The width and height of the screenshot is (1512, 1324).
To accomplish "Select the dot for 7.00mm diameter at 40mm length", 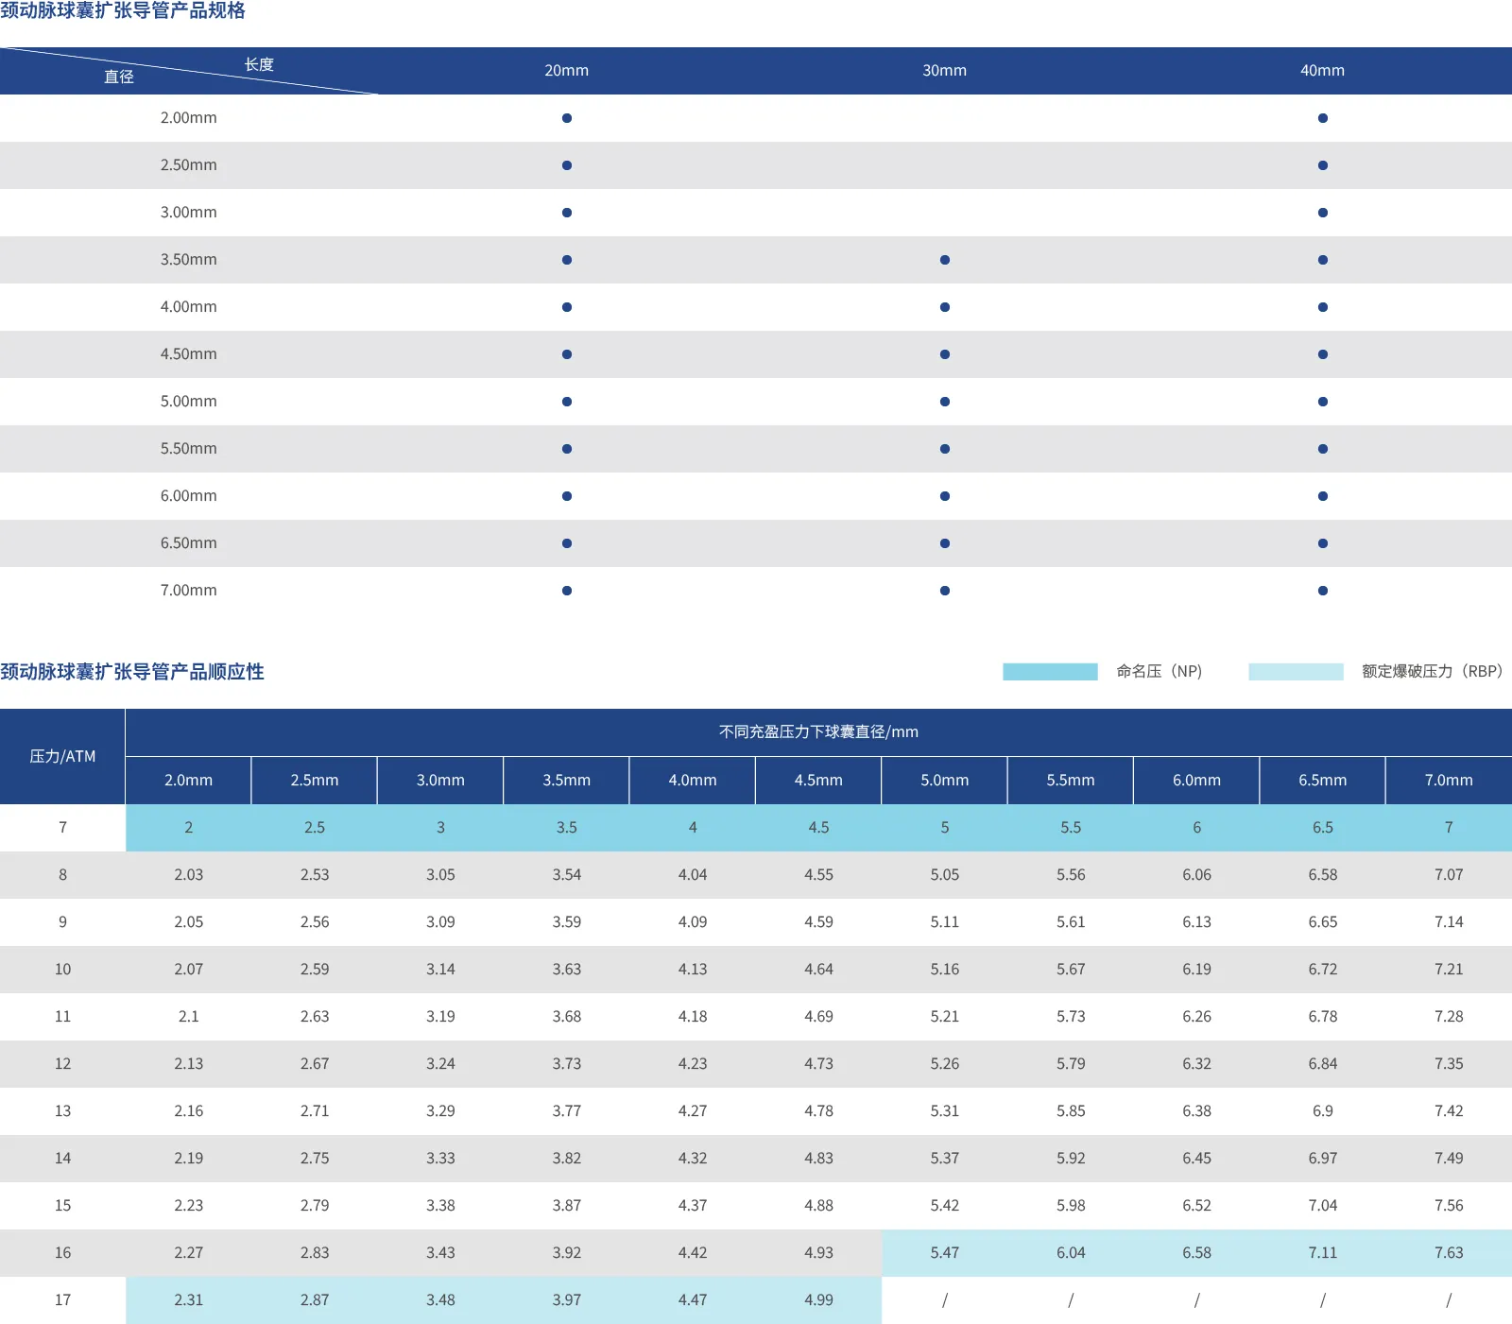I will tap(1323, 591).
